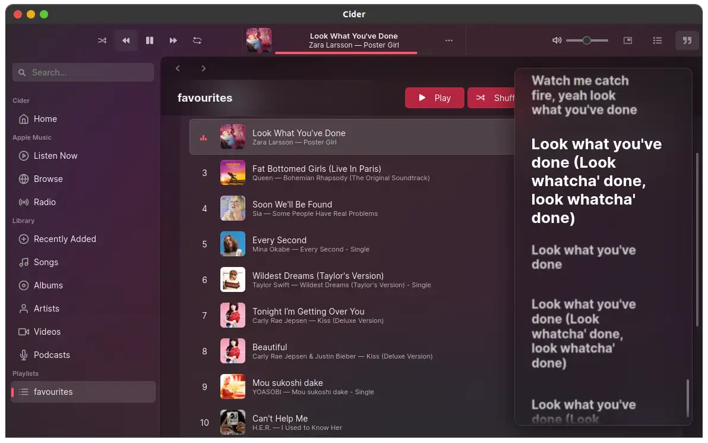
Task: Click the song progress bar
Action: [x=346, y=53]
